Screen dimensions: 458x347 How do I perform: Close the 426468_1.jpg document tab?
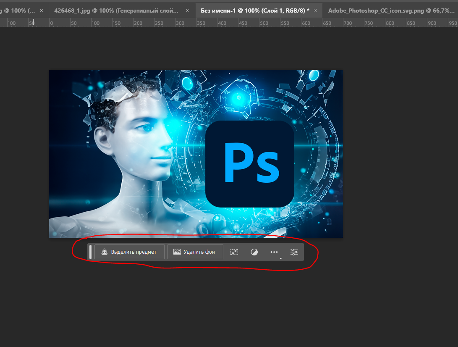point(188,11)
